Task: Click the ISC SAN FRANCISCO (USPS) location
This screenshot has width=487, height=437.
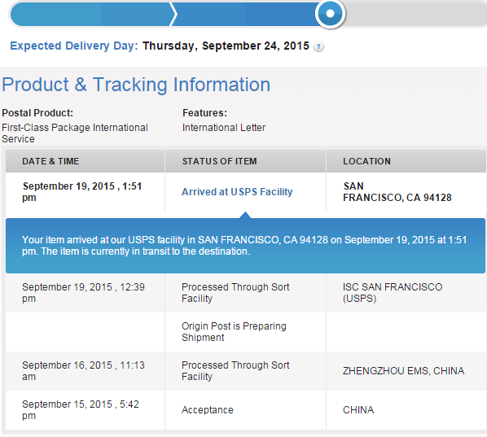Action: coord(393,293)
